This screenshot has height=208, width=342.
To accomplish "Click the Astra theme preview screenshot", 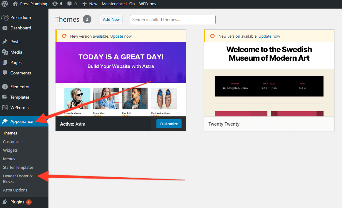I will [121, 79].
